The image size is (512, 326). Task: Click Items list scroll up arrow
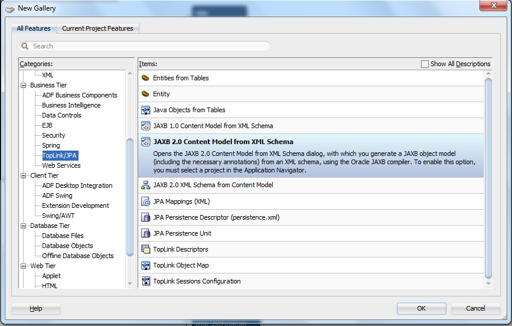[488, 74]
